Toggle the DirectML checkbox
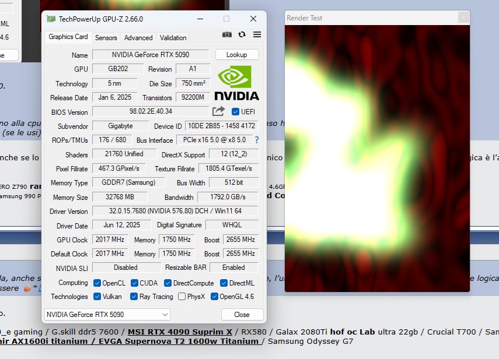The width and height of the screenshot is (499, 359). 224,283
